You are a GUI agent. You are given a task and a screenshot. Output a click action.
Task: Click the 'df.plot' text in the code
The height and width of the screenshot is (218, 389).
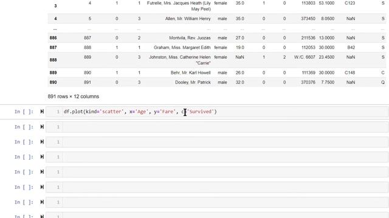click(x=73, y=111)
